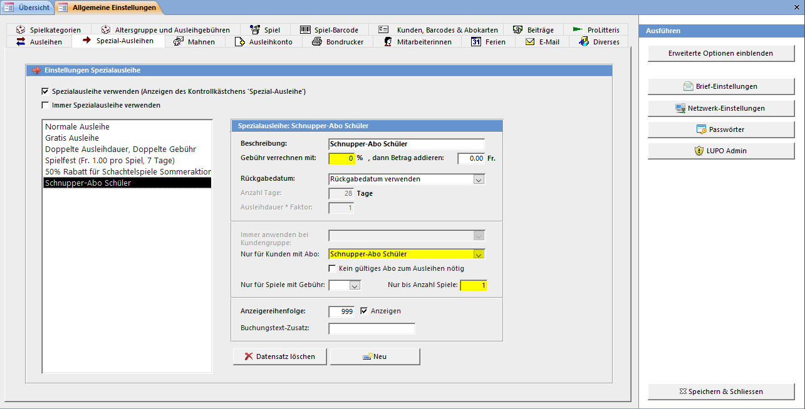Click the 'Speichern & Schliessen' button
The width and height of the screenshot is (805, 409).
[x=721, y=391]
